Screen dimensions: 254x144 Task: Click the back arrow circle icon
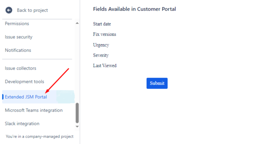(9, 10)
